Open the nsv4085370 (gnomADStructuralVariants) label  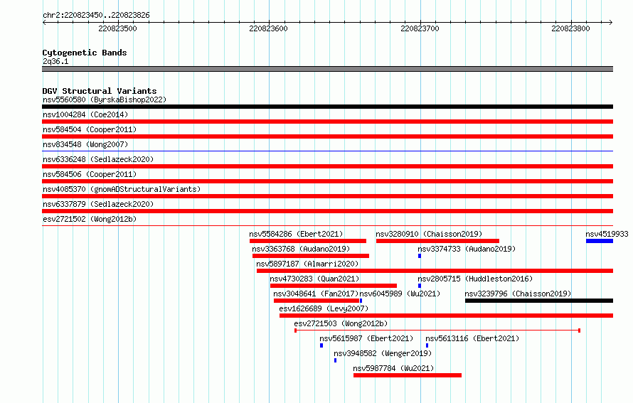pyautogui.click(x=122, y=189)
